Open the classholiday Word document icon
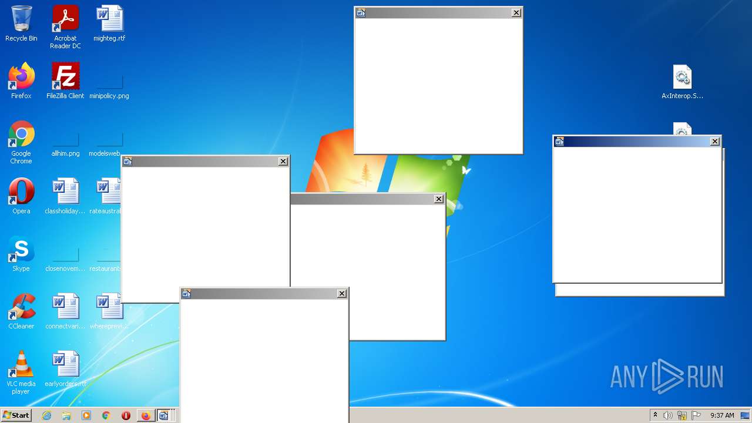Image resolution: width=752 pixels, height=423 pixels. pyautogui.click(x=65, y=196)
